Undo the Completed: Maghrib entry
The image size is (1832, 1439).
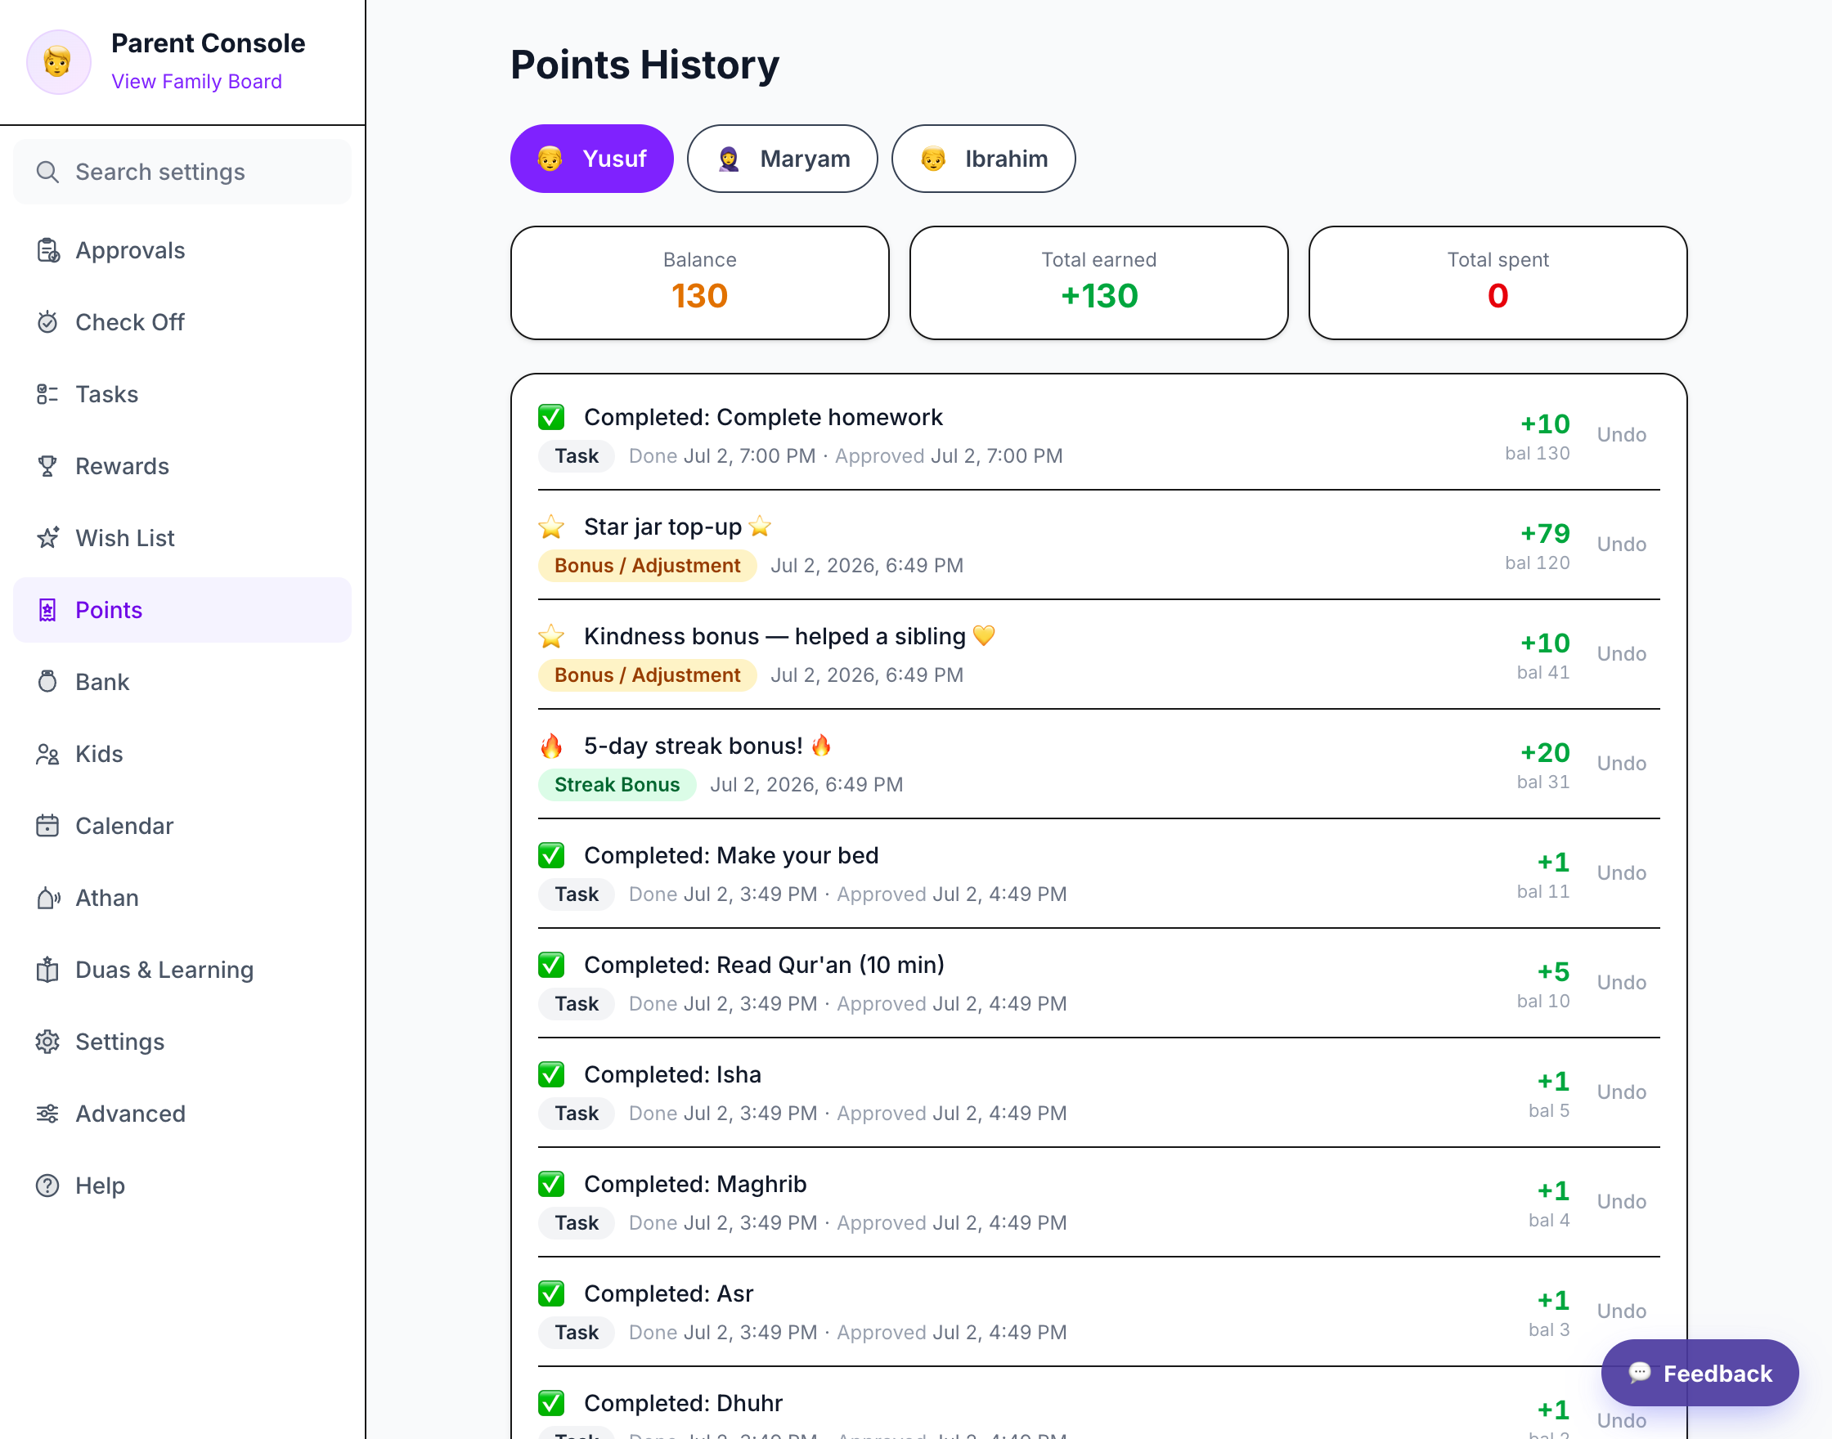click(x=1621, y=1201)
